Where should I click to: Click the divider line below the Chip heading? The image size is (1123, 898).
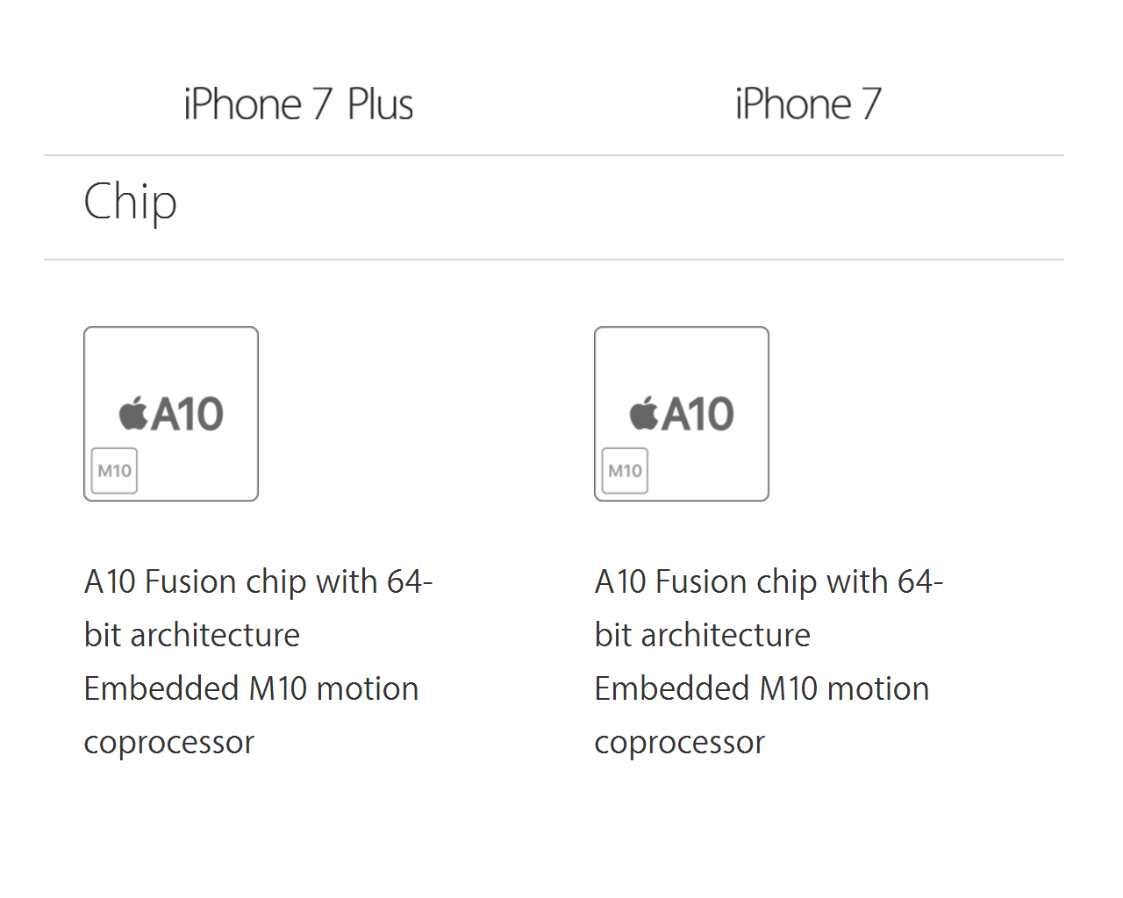[554, 260]
